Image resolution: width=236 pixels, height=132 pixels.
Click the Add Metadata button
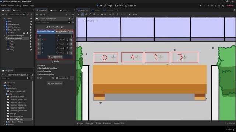click(x=55, y=83)
